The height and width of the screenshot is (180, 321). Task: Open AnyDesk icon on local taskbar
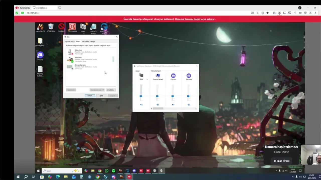(129, 177)
